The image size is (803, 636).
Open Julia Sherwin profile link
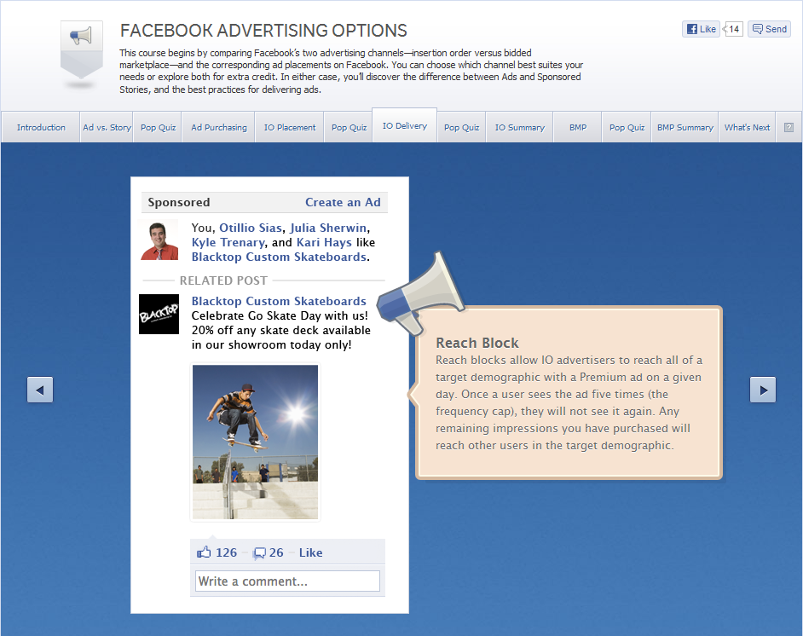tap(328, 228)
